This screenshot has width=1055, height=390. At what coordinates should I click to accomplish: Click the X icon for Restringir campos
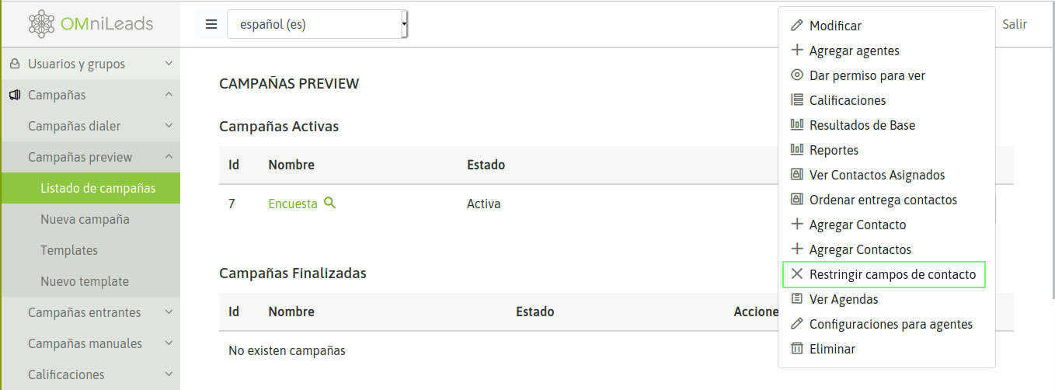(x=796, y=274)
